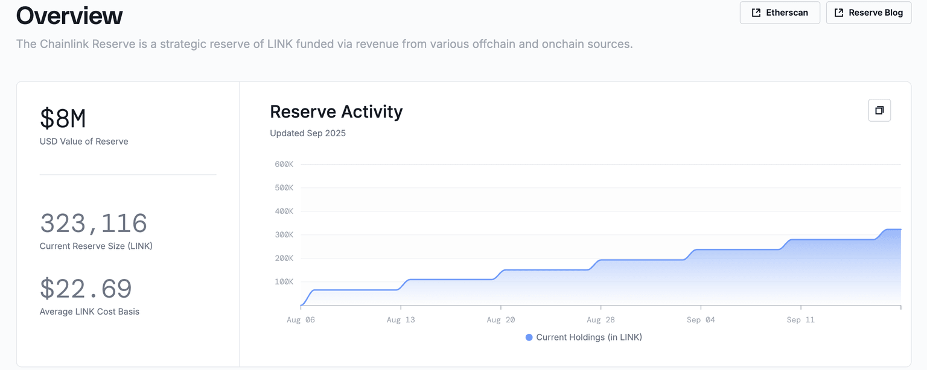Select the Aug 20 x-axis label
The image size is (927, 370).
coord(500,320)
